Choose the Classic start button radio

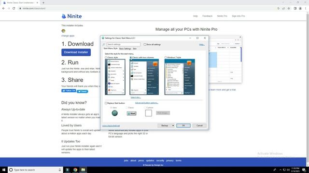click(x=126, y=108)
